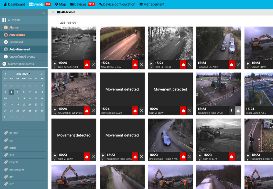
Task: Open the Devices tab
Action: point(83,4)
